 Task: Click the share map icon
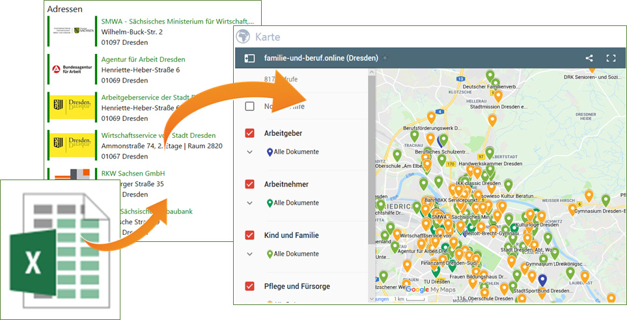click(589, 58)
